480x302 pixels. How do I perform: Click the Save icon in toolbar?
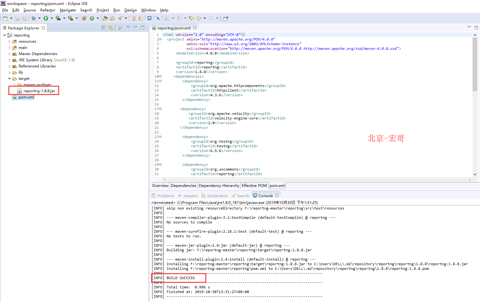click(17, 18)
